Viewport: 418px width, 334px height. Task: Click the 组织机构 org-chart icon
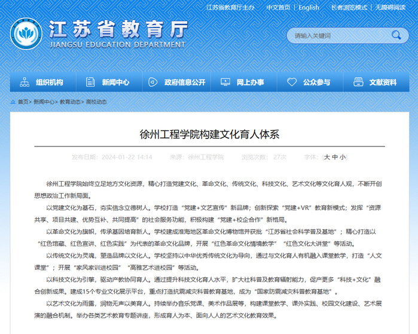[25, 82]
